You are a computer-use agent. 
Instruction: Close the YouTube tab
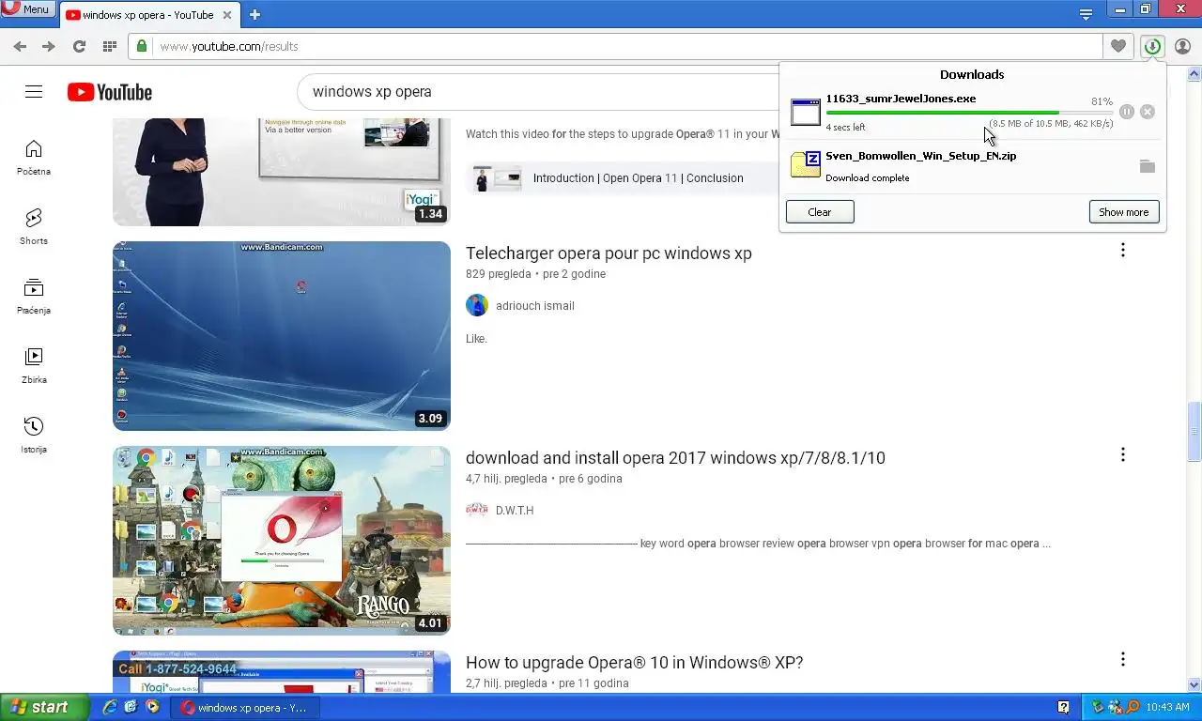tap(228, 15)
